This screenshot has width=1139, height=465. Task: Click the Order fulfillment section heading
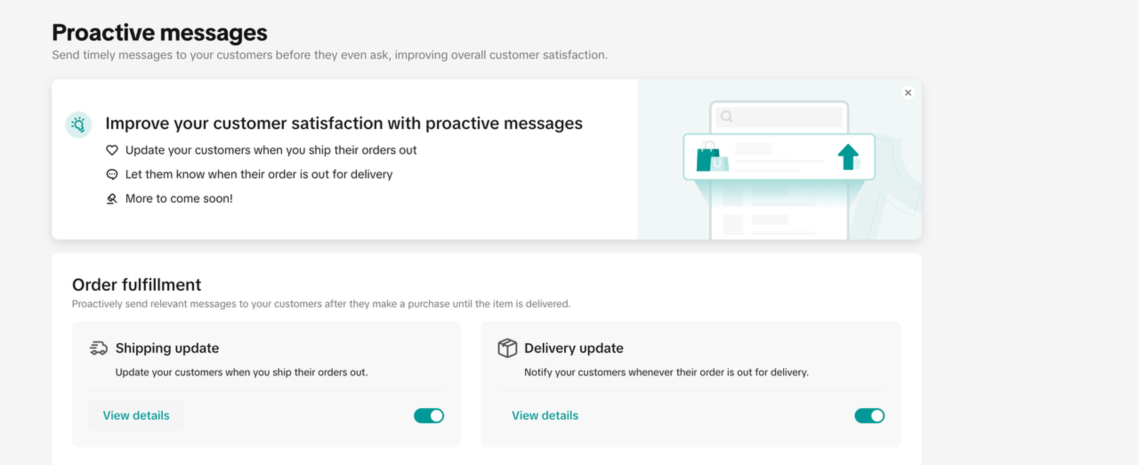[137, 285]
